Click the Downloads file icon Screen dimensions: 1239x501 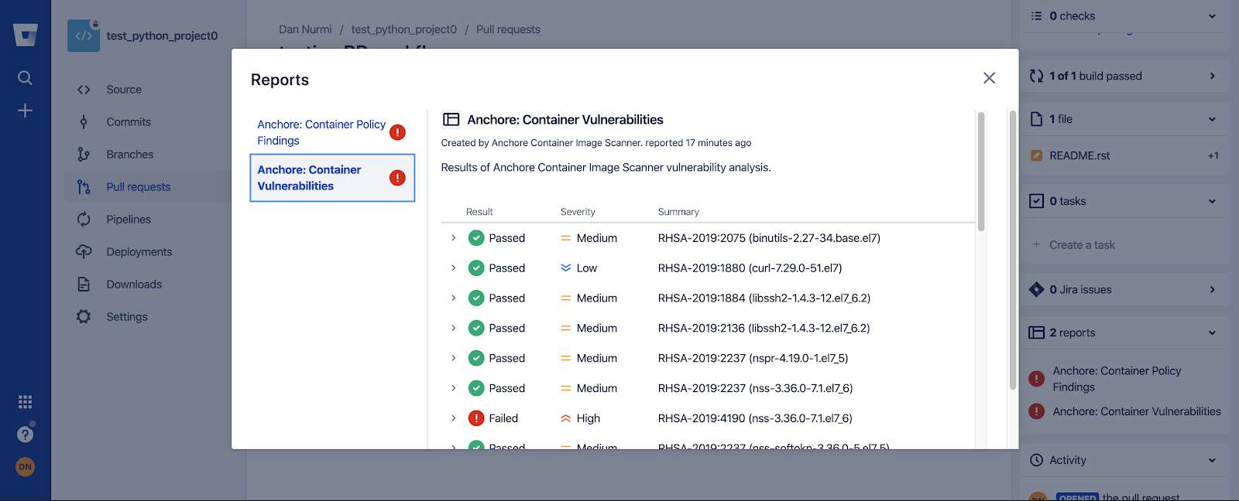[x=84, y=285]
